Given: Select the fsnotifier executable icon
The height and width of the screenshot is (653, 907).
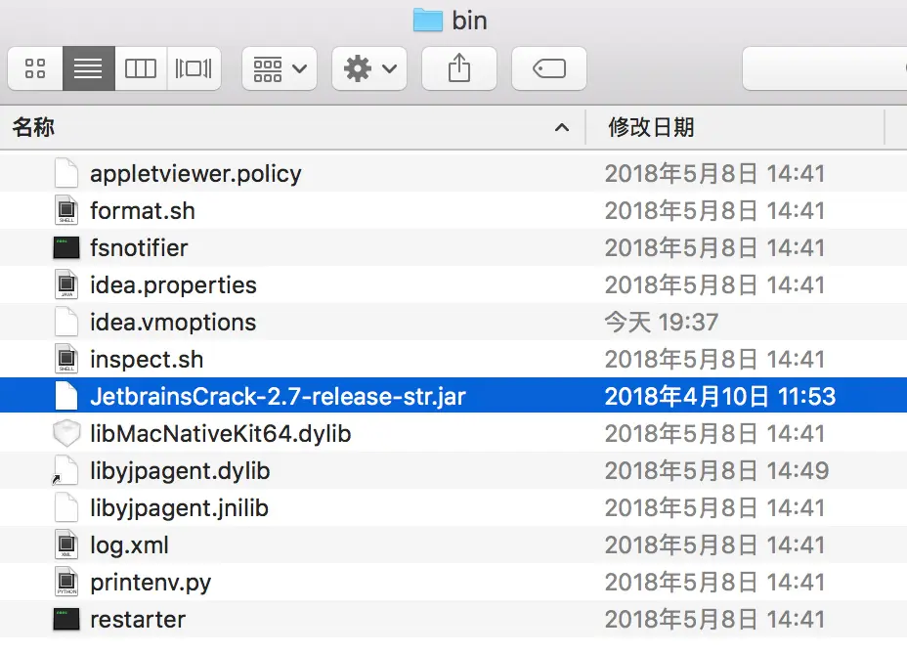Looking at the screenshot, I should click(x=66, y=247).
